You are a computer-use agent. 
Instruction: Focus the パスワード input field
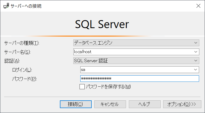coord(139,78)
